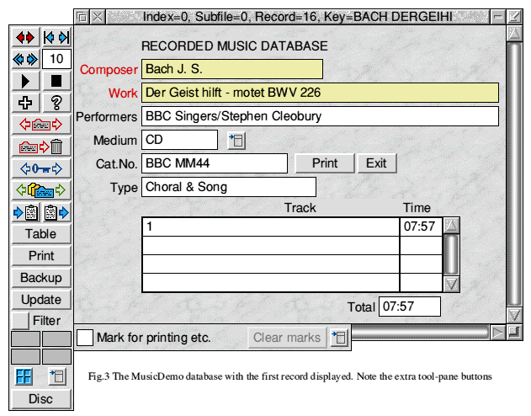531x416 pixels.
Task: Click the blue grid icon in tool pane
Action: 25,376
